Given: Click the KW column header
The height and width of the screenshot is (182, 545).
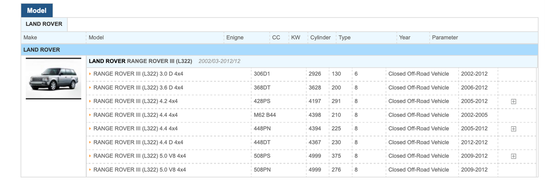Looking at the screenshot, I should tap(296, 37).
